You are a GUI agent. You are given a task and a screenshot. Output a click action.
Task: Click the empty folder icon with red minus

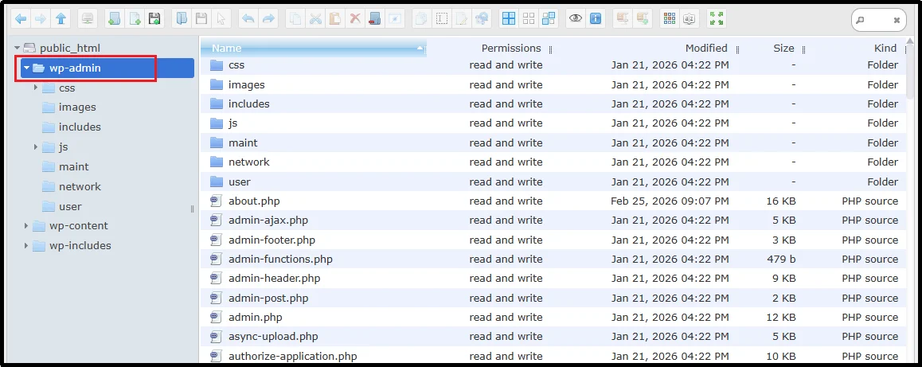pyautogui.click(x=375, y=19)
